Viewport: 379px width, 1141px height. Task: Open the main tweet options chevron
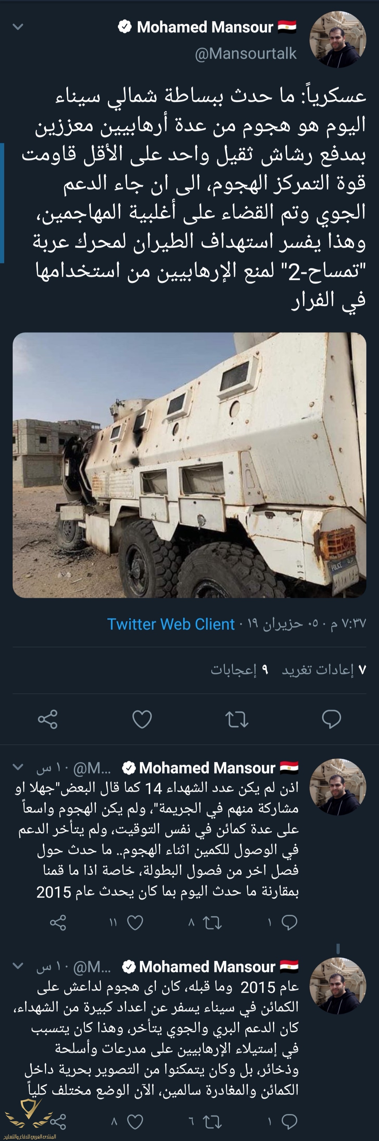(x=18, y=27)
